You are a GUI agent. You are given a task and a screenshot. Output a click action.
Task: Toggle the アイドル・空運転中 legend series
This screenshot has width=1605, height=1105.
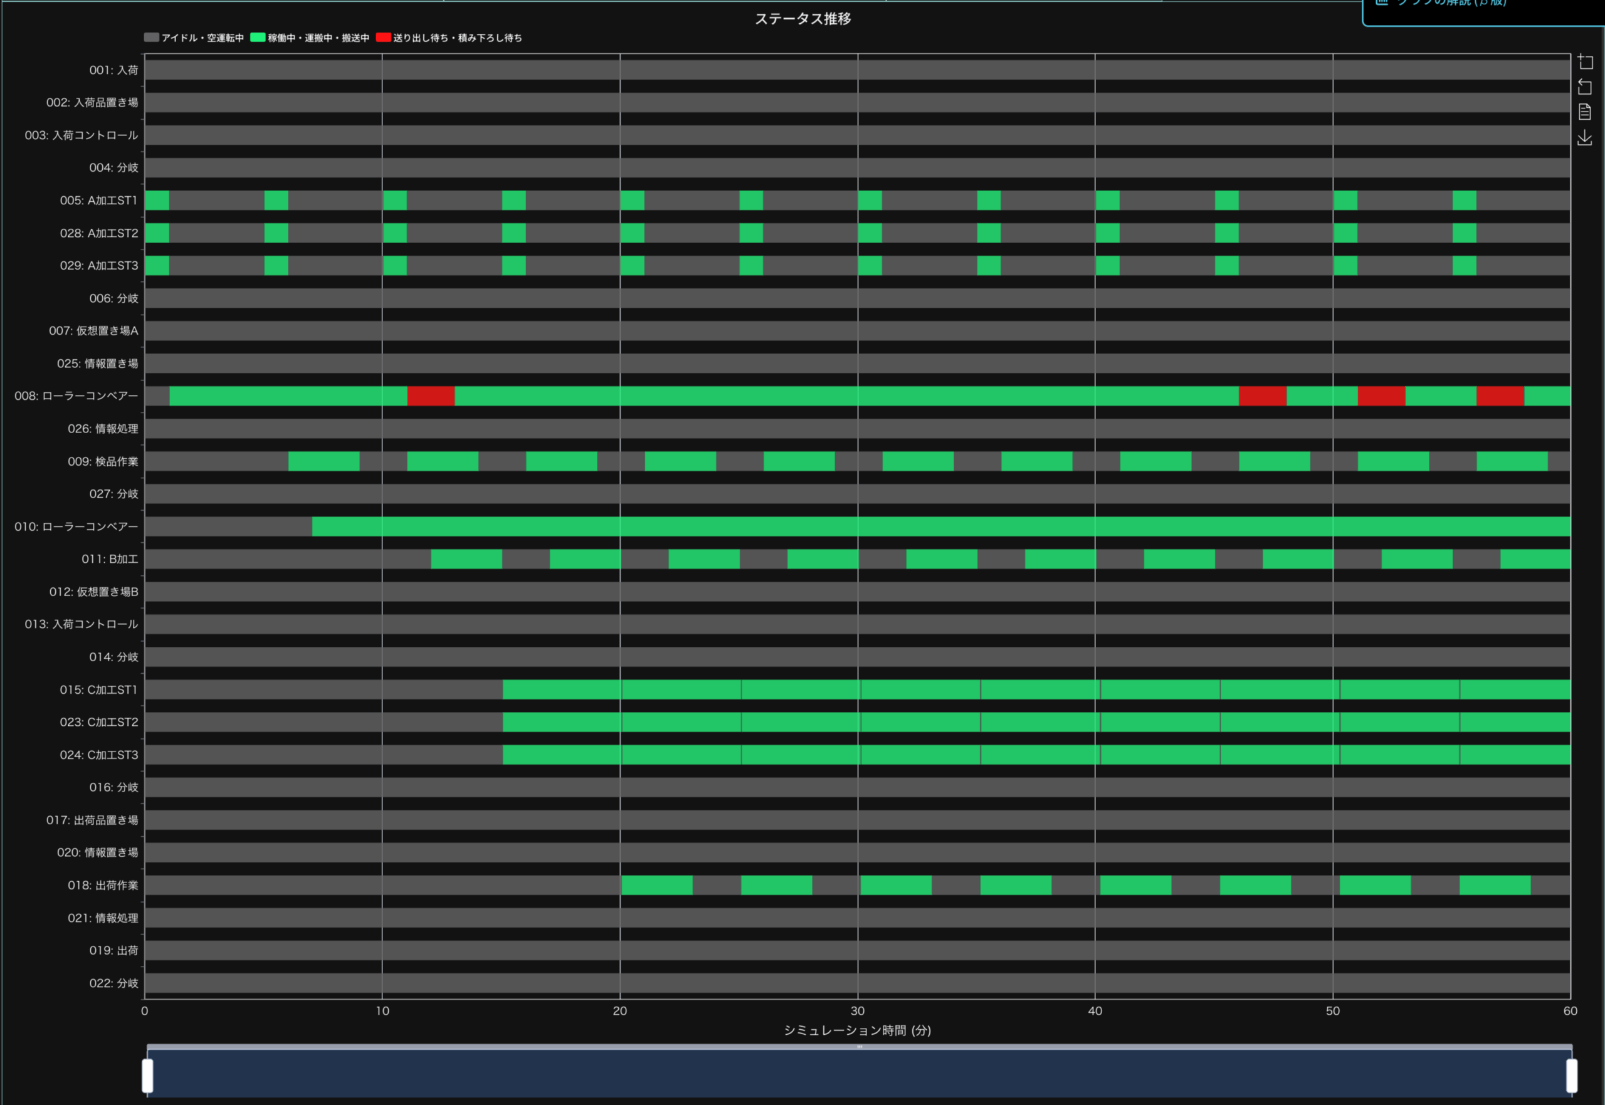194,38
